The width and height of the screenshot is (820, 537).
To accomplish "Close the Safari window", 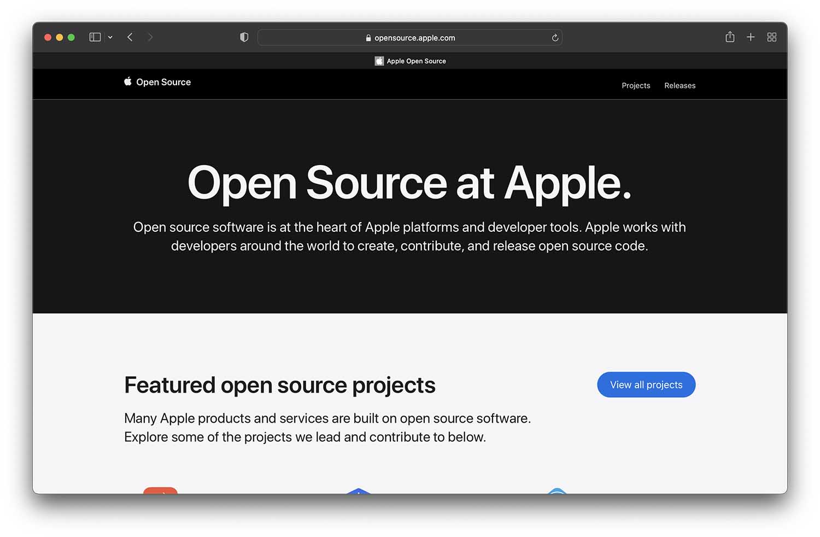I will [x=48, y=37].
